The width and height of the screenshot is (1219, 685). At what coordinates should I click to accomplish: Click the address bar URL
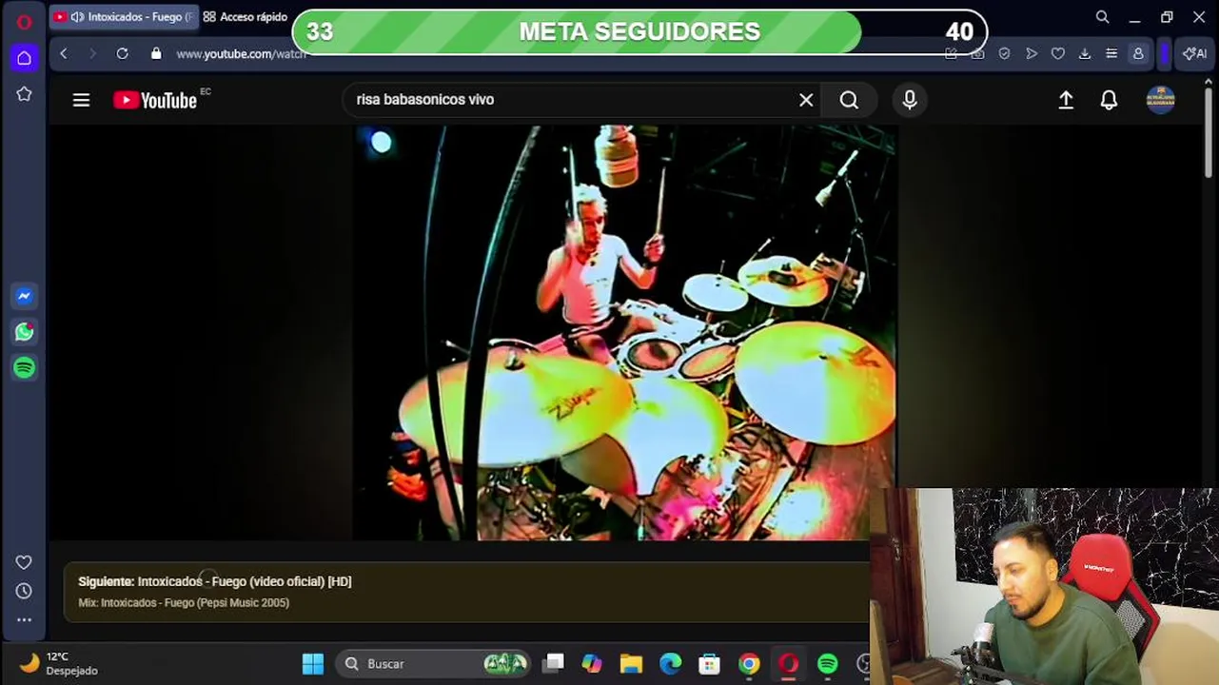[x=241, y=54]
